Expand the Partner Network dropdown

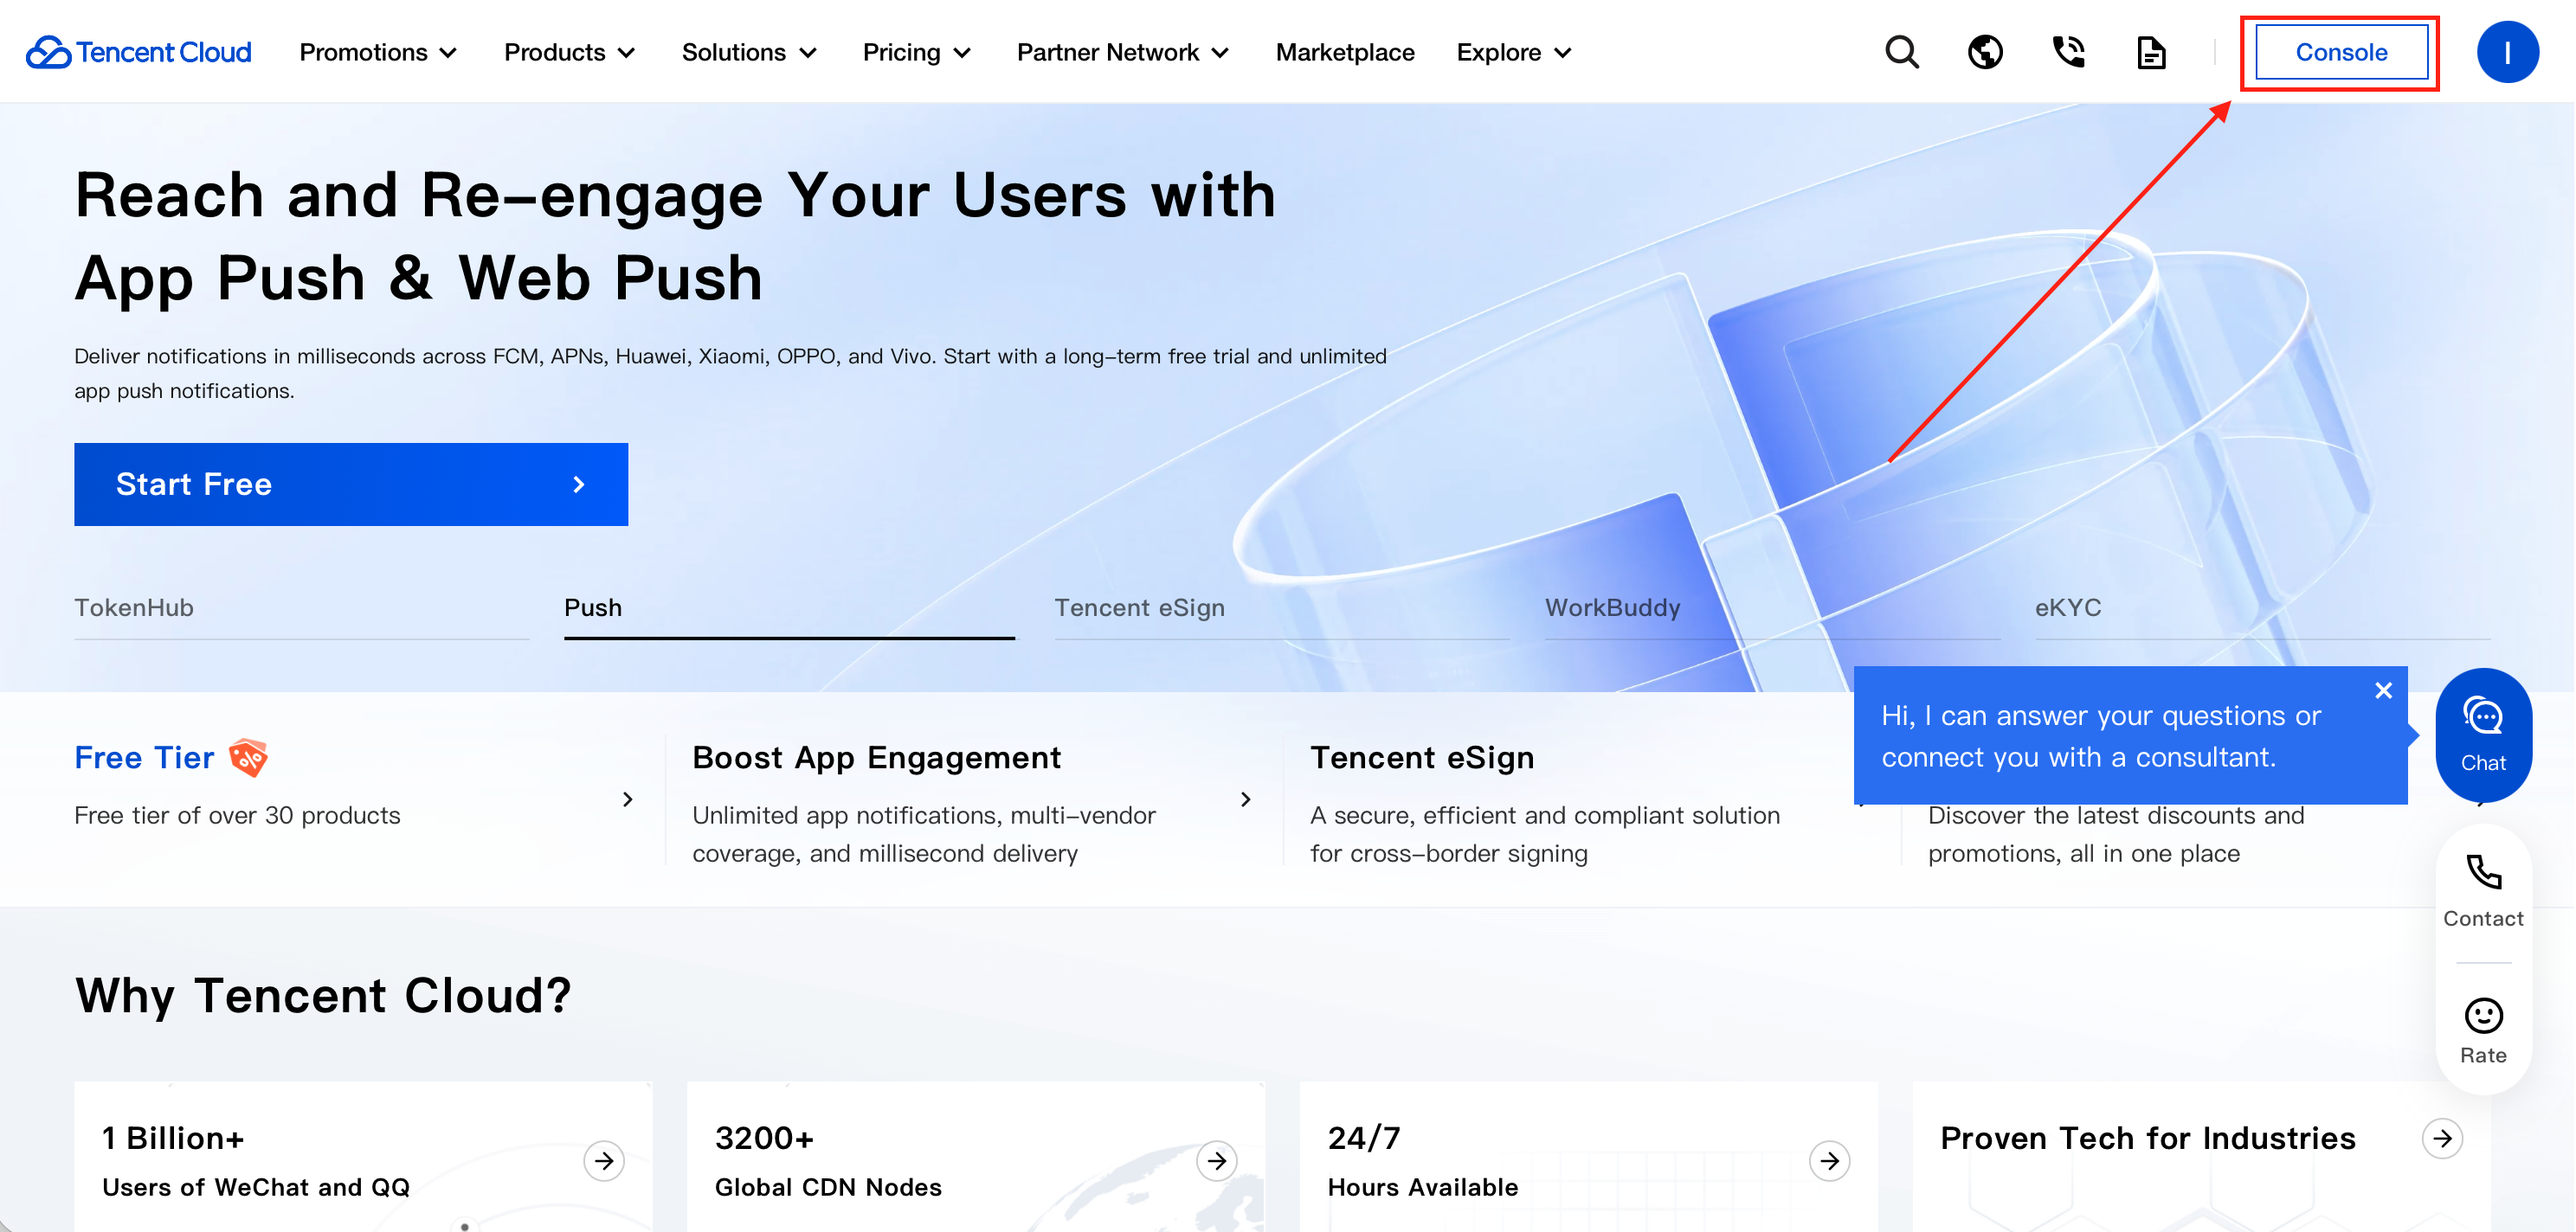(x=1123, y=52)
